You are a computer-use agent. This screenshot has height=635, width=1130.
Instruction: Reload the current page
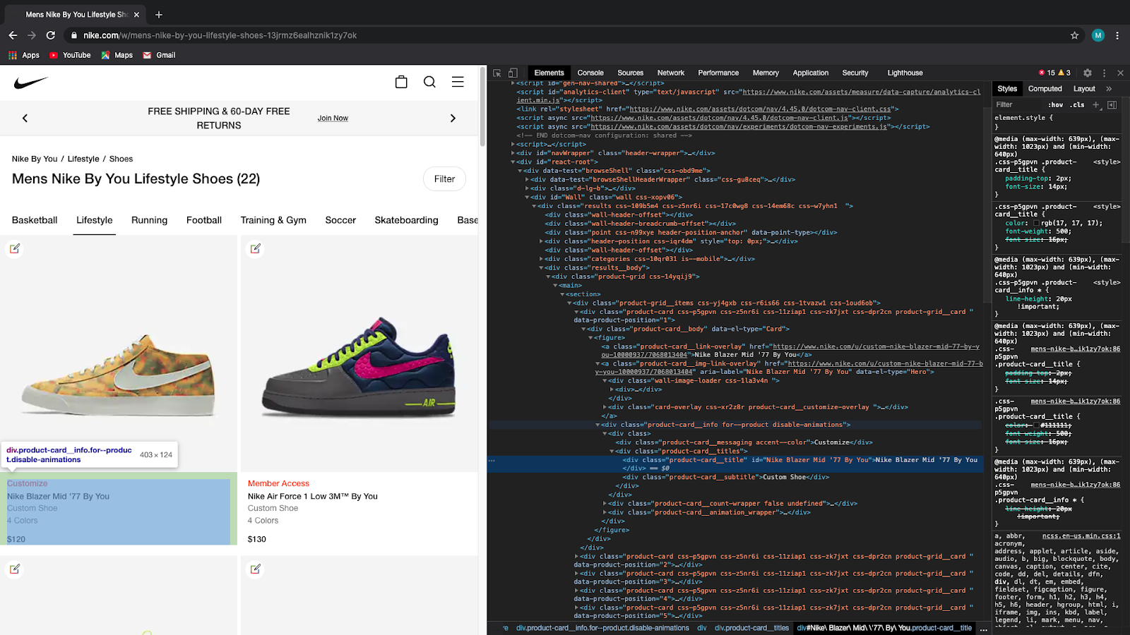[x=51, y=35]
